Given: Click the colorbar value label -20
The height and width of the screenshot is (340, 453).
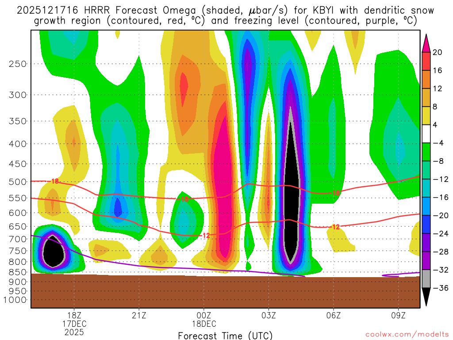Looking at the screenshot, I should coord(441,216).
